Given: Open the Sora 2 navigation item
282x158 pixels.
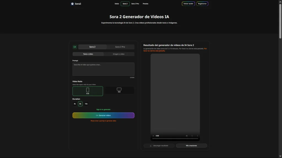Looking at the screenshot, I should point(125,4).
